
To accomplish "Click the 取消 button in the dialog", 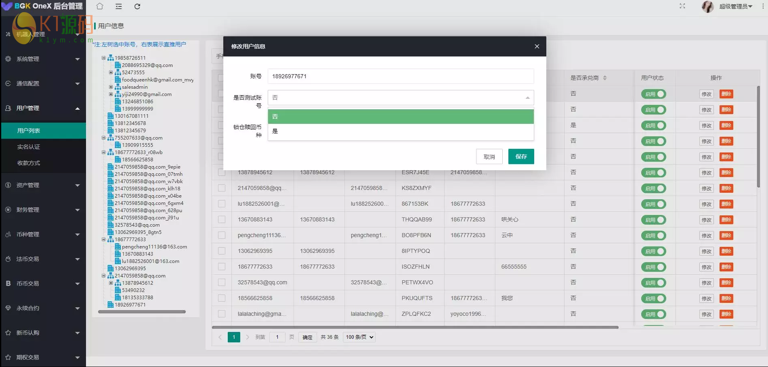I will click(x=489, y=156).
